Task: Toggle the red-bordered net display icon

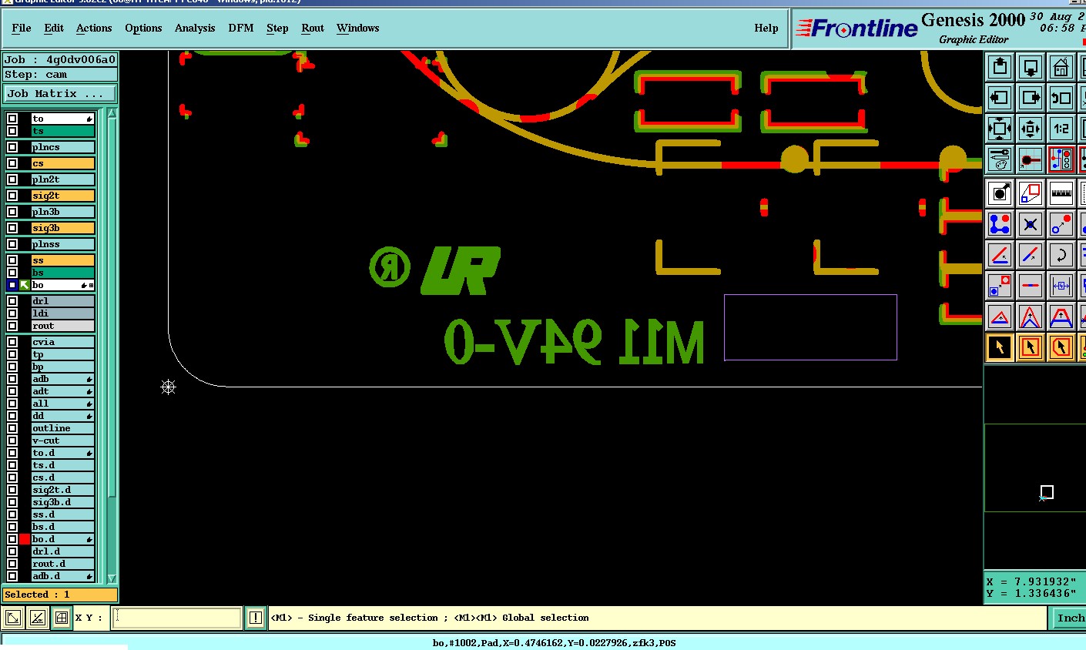Action: 1061,159
